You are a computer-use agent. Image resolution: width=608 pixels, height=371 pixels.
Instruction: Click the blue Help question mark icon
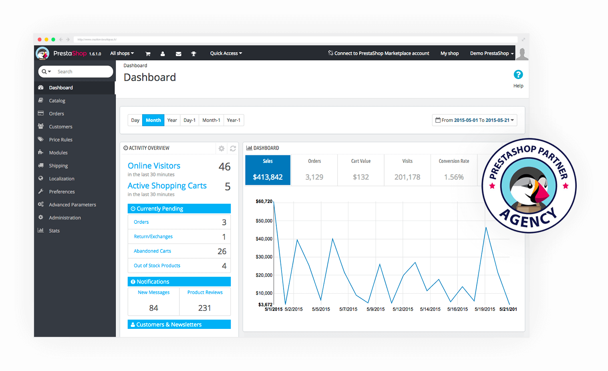click(x=518, y=75)
